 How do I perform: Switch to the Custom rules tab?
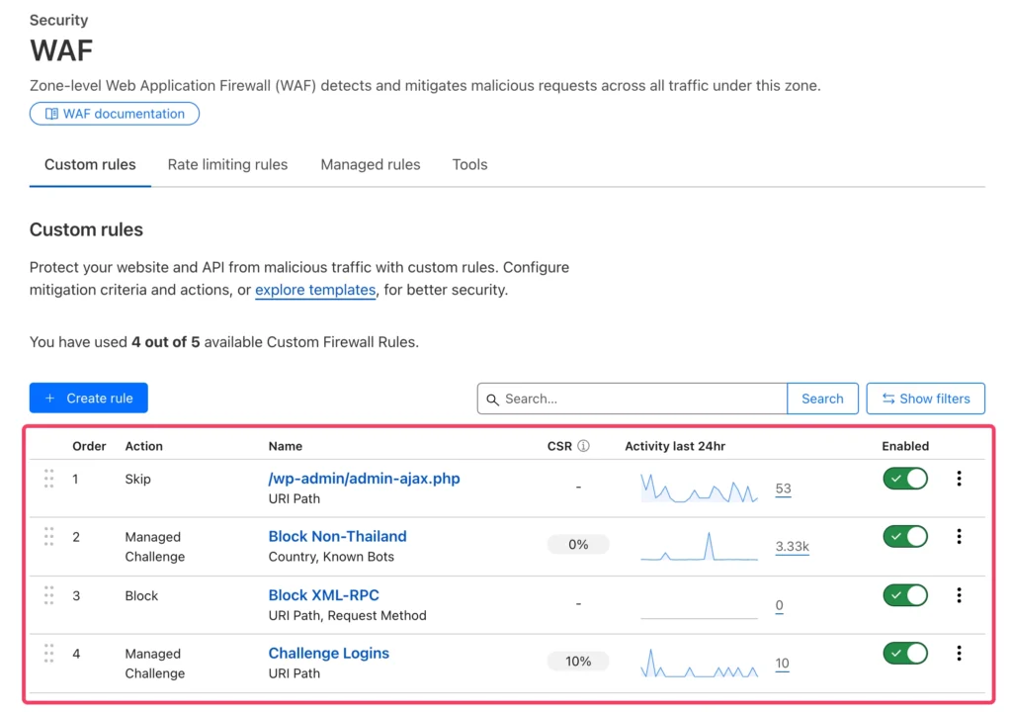pos(90,165)
